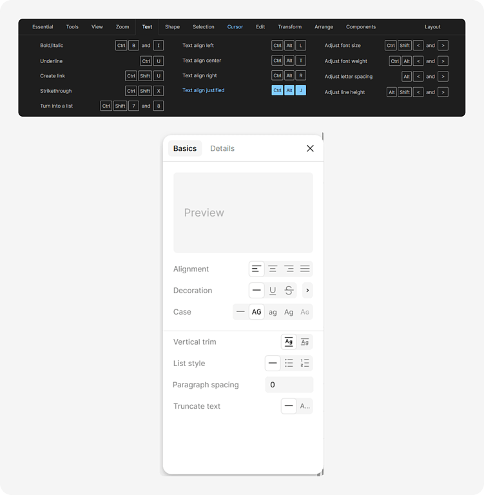The width and height of the screenshot is (484, 495).
Task: Click the Adjust font size label
Action: pyautogui.click(x=343, y=46)
